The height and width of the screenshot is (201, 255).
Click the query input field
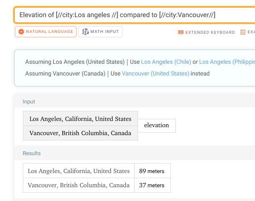coord(135,15)
